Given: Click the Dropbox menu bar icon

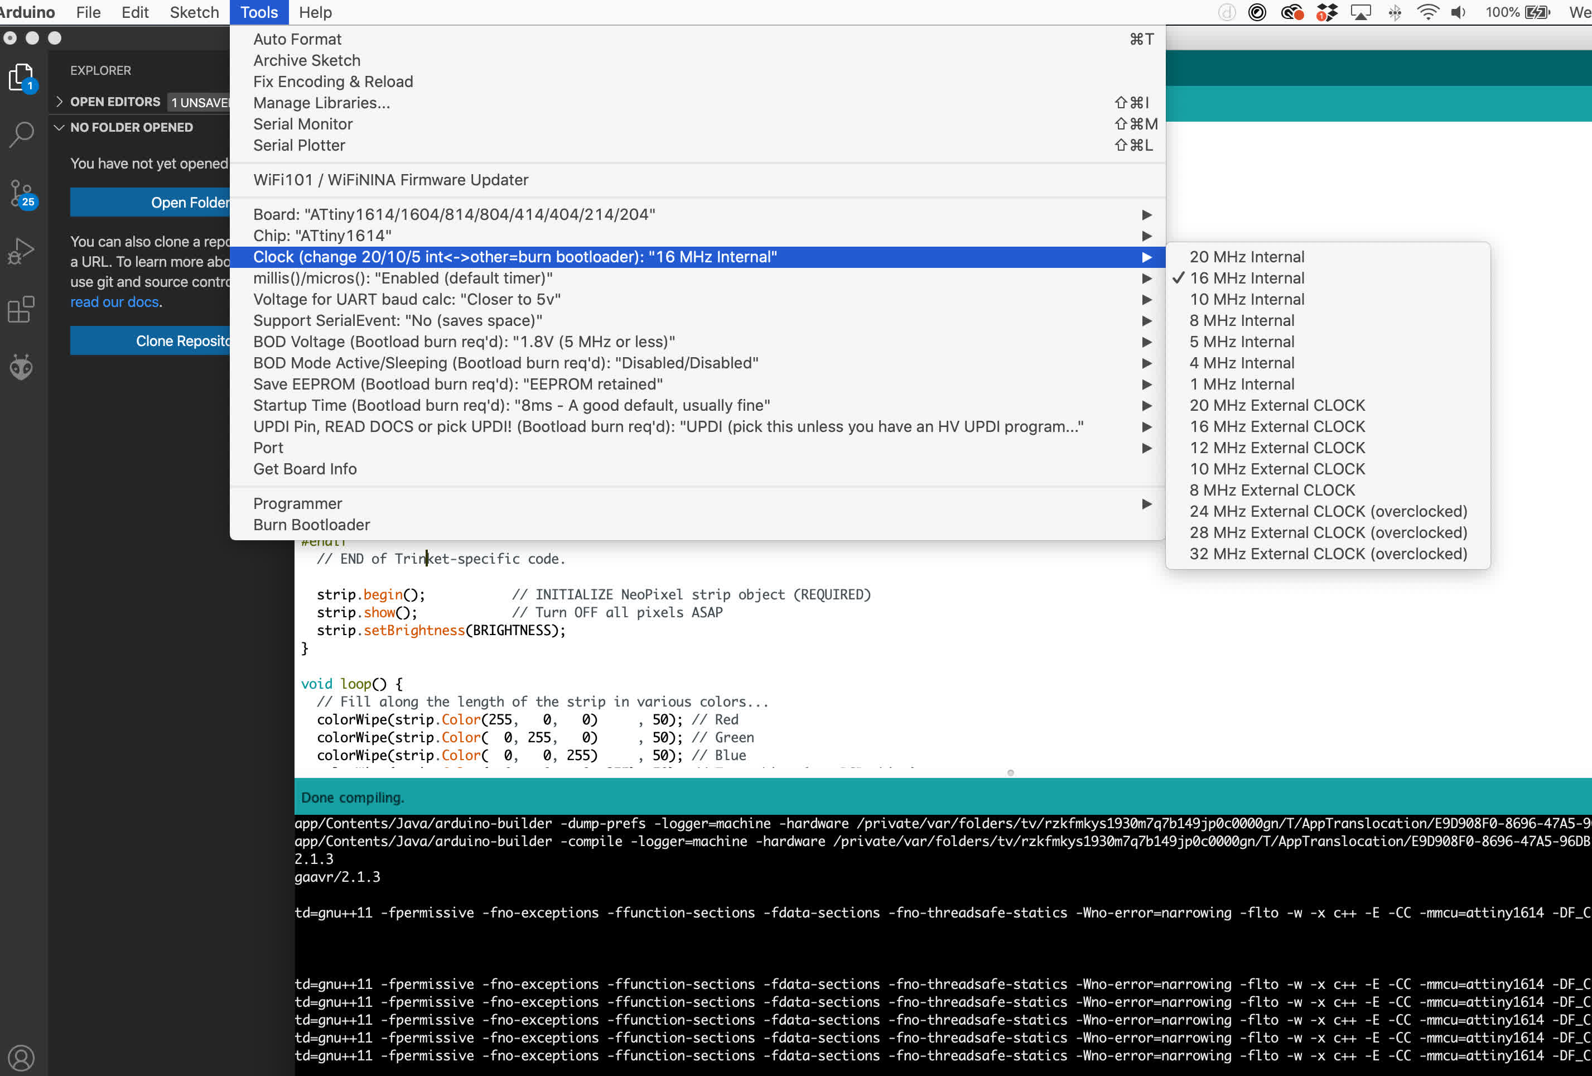Looking at the screenshot, I should [1327, 12].
